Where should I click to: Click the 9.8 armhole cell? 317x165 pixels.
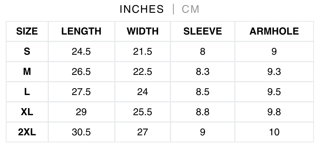274,112
